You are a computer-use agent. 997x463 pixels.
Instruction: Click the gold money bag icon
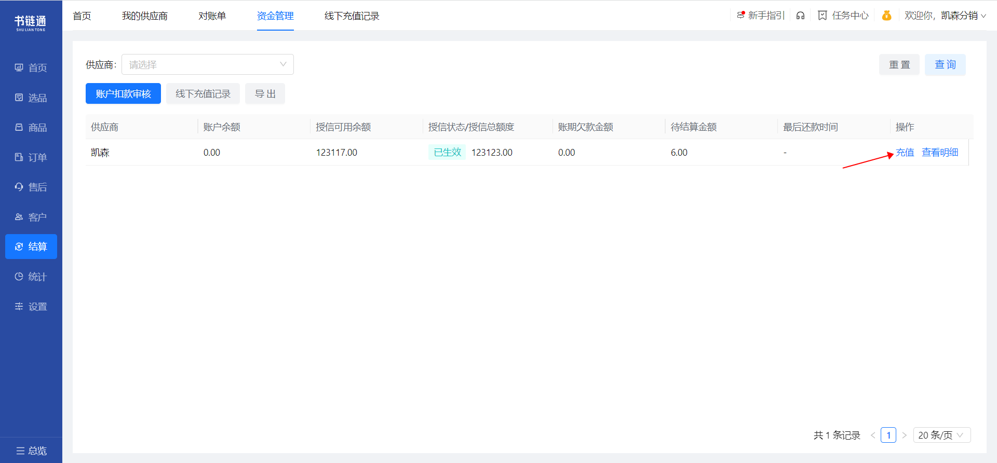(x=886, y=16)
